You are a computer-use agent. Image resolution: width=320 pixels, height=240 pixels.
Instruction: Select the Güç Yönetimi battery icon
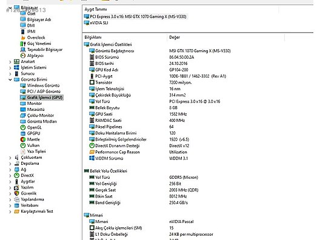click(x=23, y=44)
